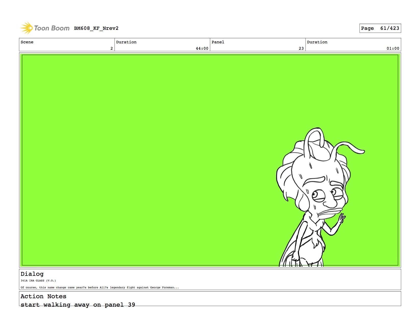Screen dimensions: 420x325
Task: Select the file name BM608_KF_Nrev2
Action: [96, 28]
